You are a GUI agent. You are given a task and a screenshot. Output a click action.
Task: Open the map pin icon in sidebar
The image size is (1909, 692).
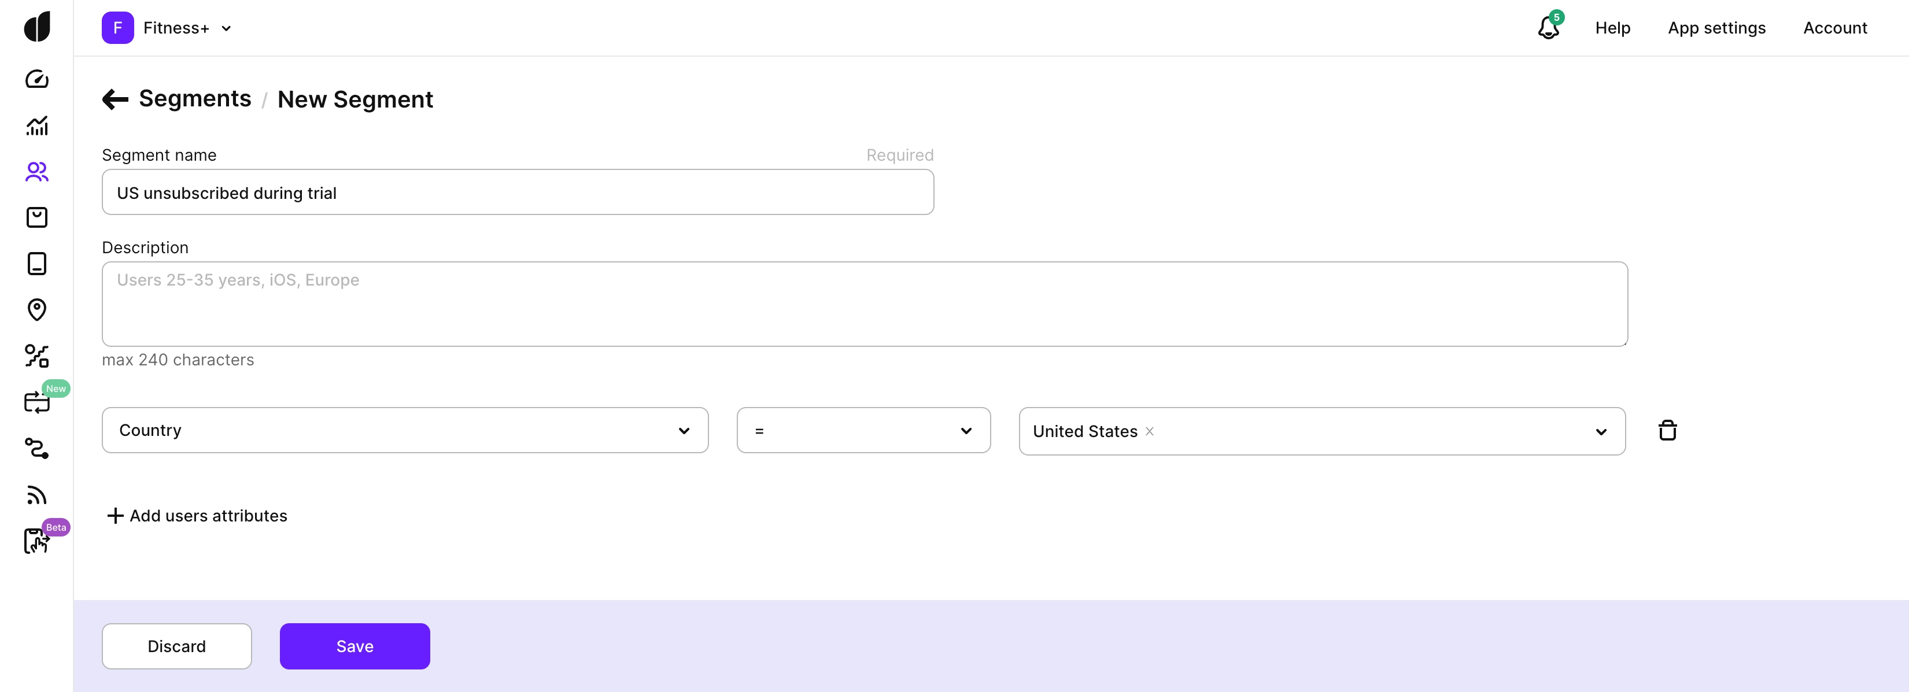36,309
